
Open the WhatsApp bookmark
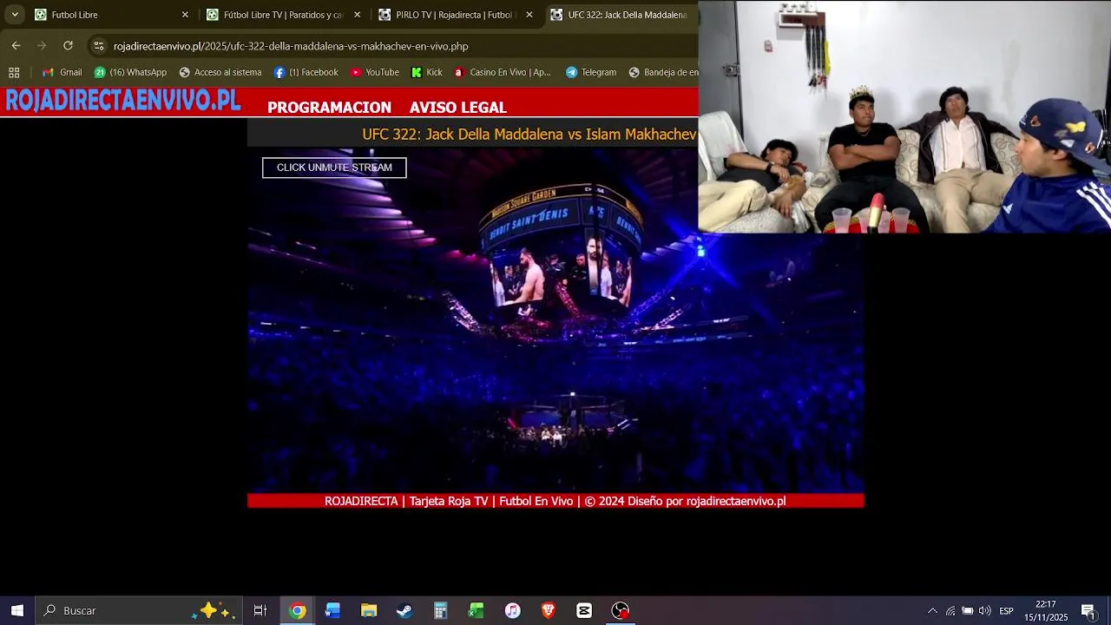pos(130,72)
